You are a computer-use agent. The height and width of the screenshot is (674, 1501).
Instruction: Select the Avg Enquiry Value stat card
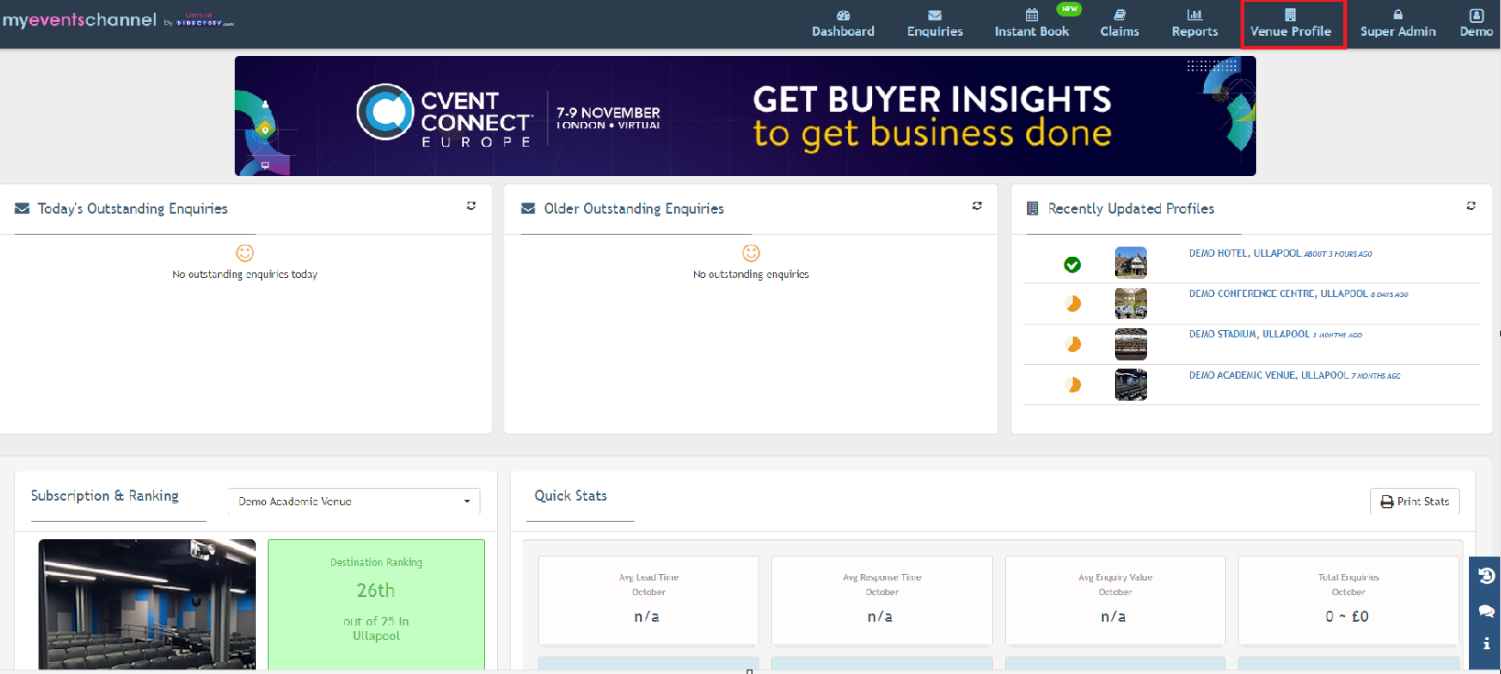pos(1115,600)
